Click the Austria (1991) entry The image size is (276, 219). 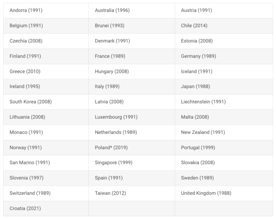[x=196, y=10]
